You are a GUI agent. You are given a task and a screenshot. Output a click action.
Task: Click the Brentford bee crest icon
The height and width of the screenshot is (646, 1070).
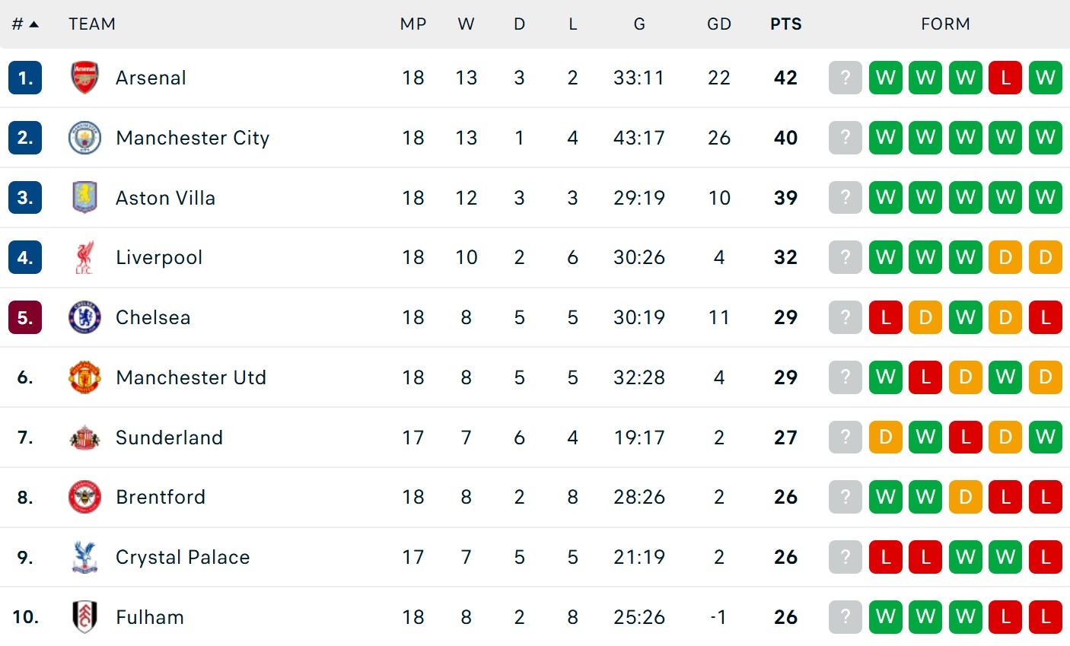click(84, 497)
